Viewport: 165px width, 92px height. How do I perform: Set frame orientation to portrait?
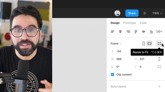coord(144,43)
